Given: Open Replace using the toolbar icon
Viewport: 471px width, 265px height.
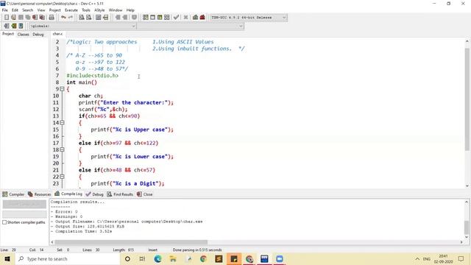Looking at the screenshot, I should point(88,18).
